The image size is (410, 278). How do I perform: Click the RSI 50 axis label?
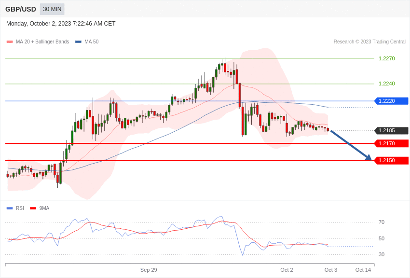coord(382,238)
